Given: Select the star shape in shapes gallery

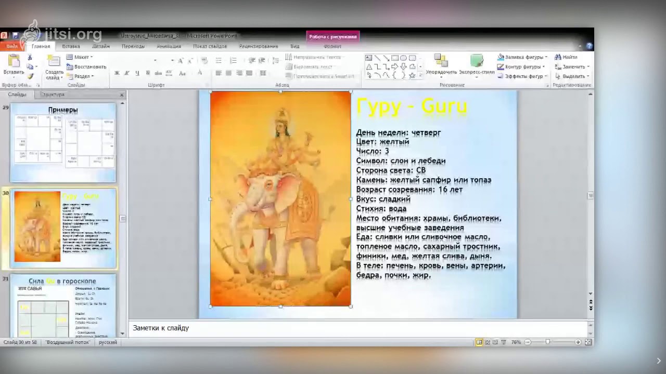Looking at the screenshot, I should click(412, 75).
